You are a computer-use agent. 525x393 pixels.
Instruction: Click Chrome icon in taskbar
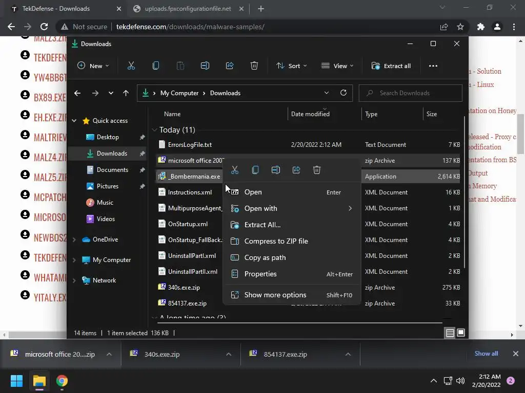[x=62, y=381]
